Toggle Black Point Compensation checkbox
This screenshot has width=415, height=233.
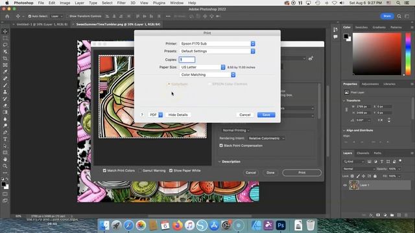point(221,146)
